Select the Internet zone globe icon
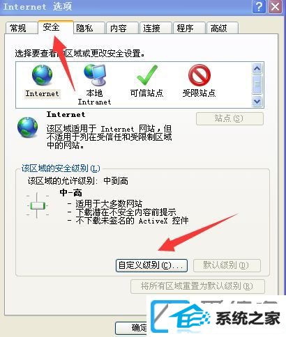 tap(42, 75)
